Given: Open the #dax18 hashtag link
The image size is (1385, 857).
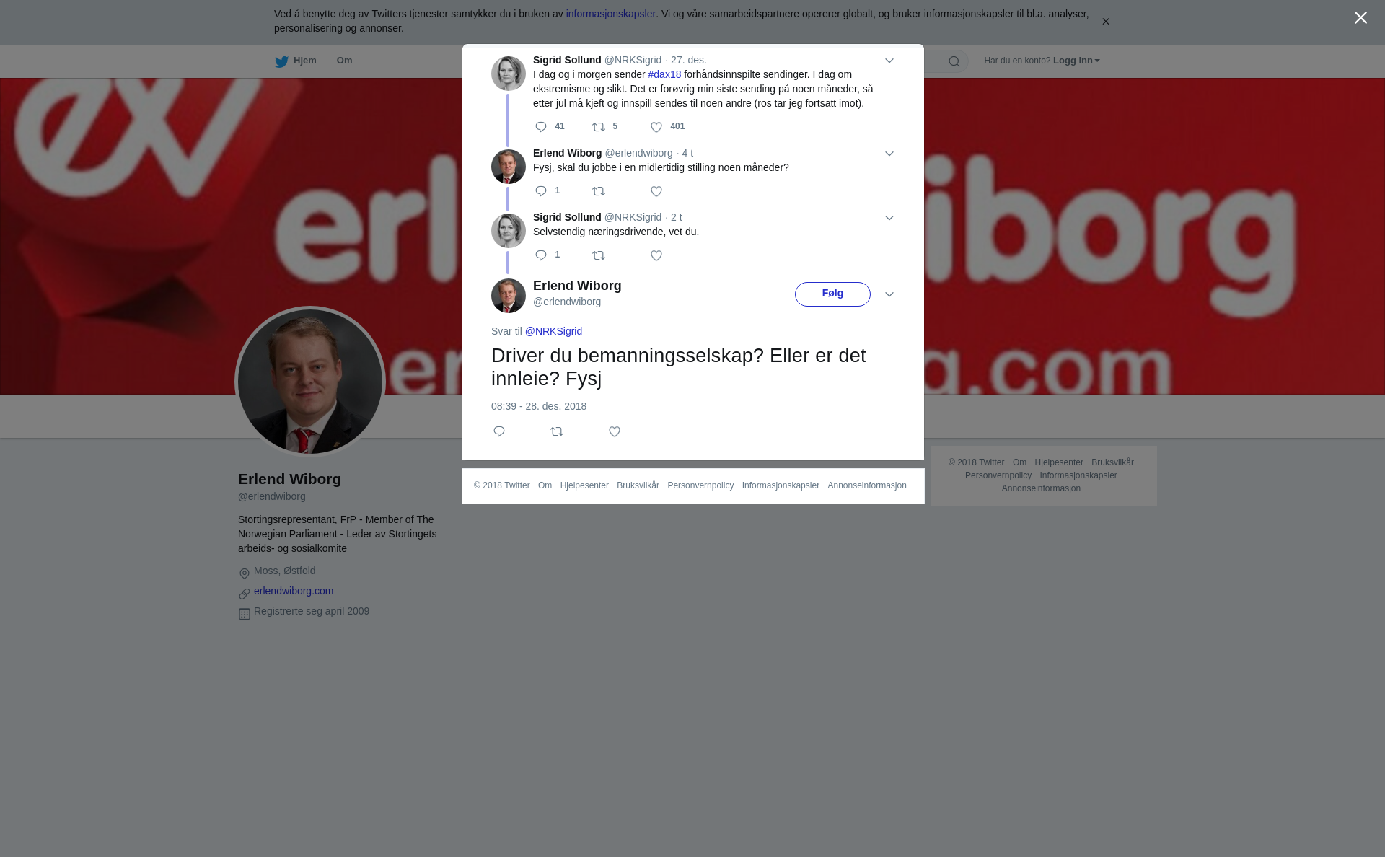Looking at the screenshot, I should click(x=664, y=74).
